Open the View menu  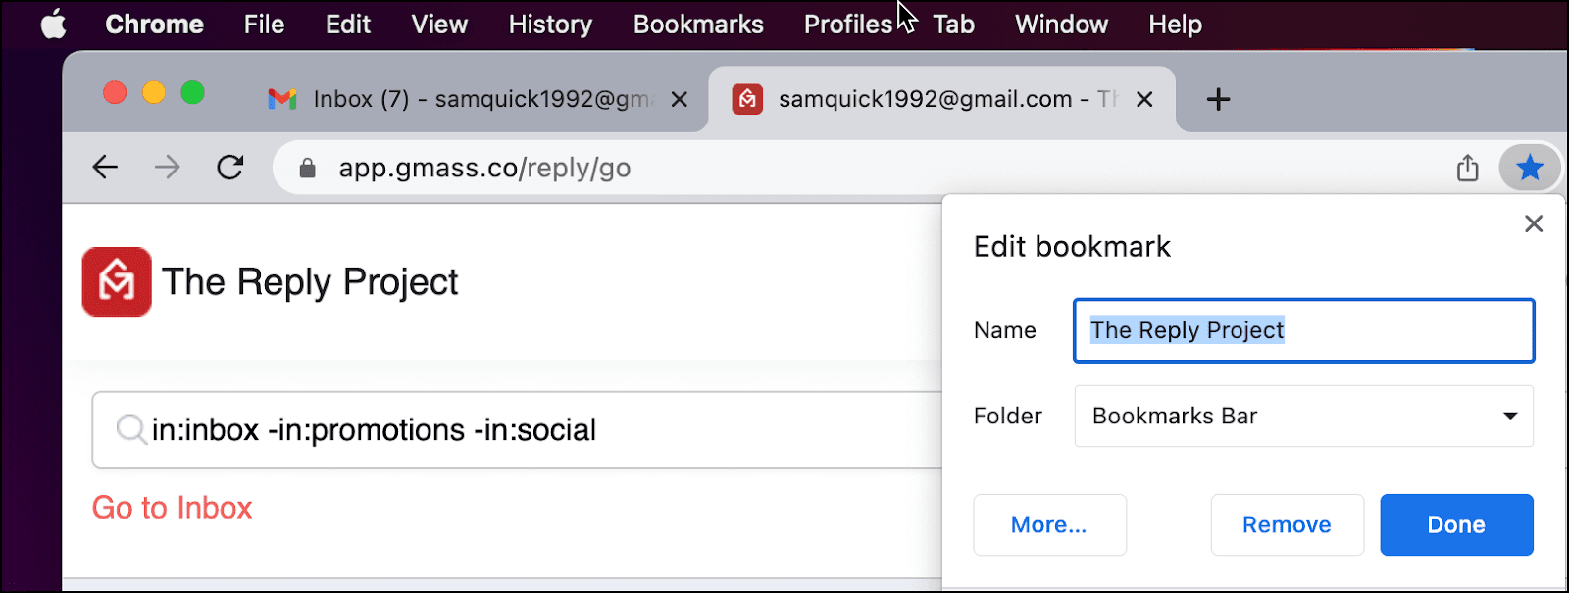(x=439, y=25)
